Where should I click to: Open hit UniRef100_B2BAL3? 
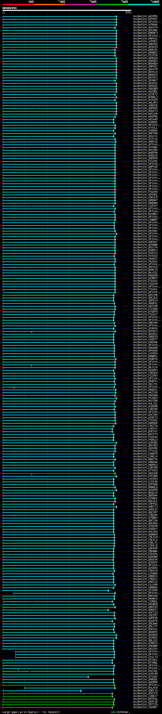click(145, 97)
